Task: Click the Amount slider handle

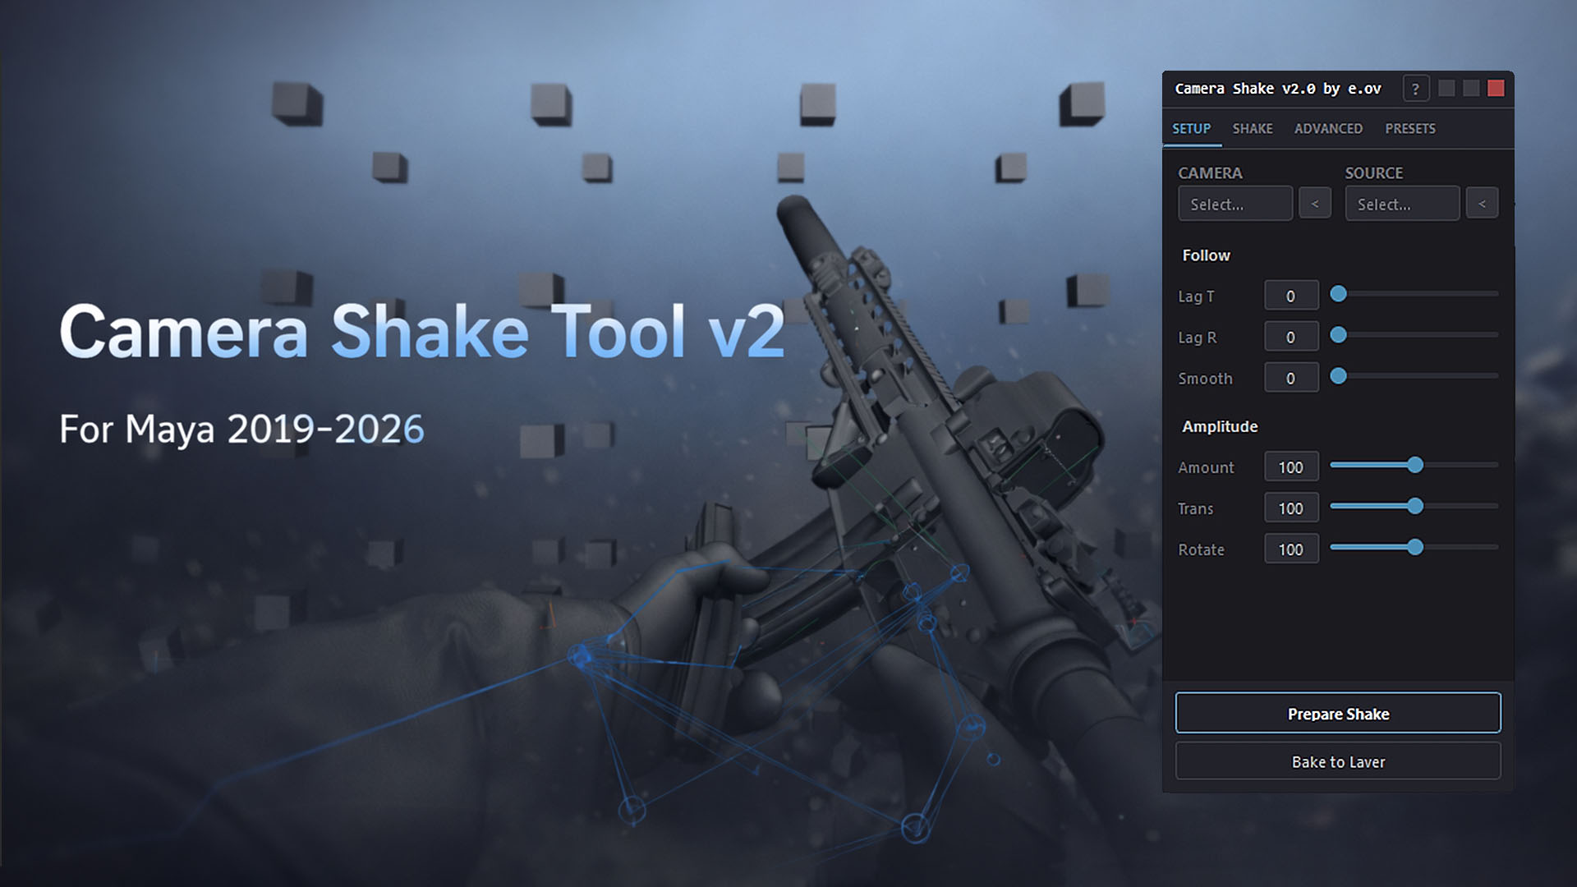Action: click(x=1414, y=465)
